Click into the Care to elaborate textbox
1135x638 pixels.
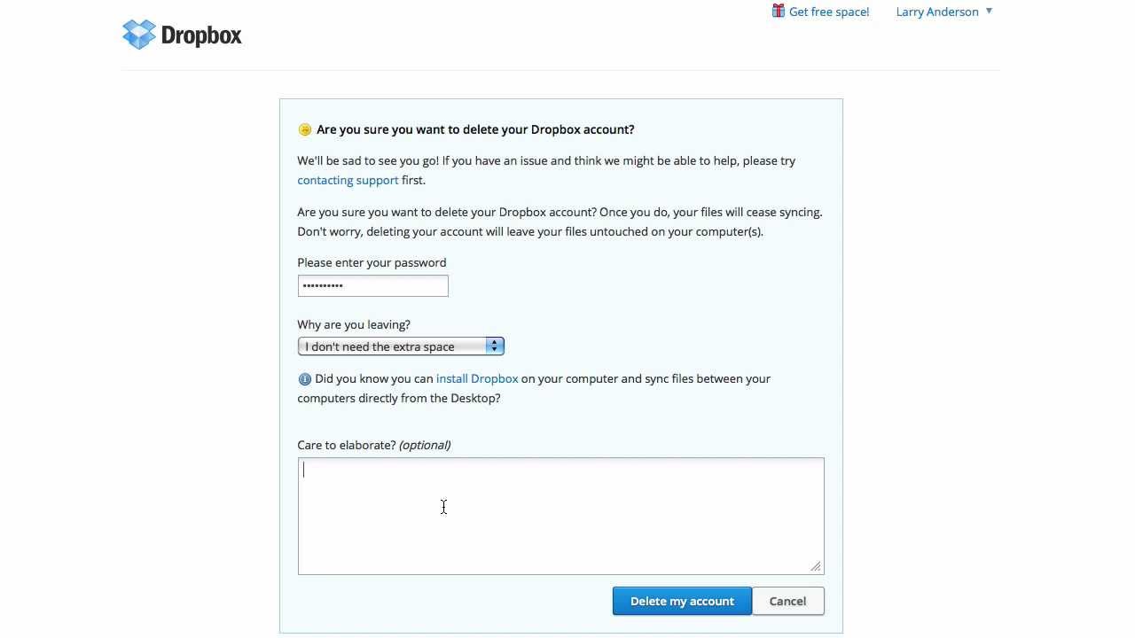[x=560, y=516]
